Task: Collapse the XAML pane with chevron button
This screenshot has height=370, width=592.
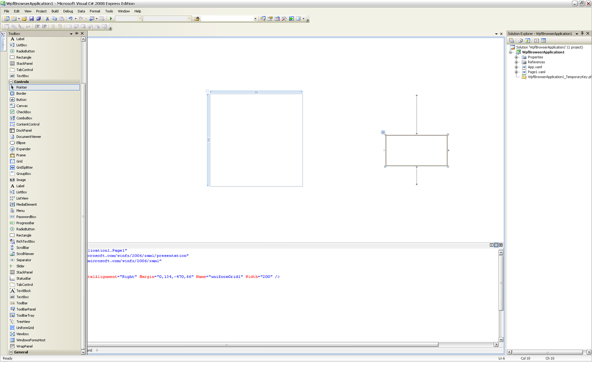Action: (501, 245)
